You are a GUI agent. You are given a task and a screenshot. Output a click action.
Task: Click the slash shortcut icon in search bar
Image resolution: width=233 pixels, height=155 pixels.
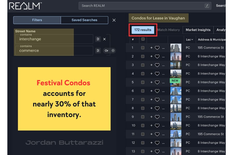click(207, 6)
